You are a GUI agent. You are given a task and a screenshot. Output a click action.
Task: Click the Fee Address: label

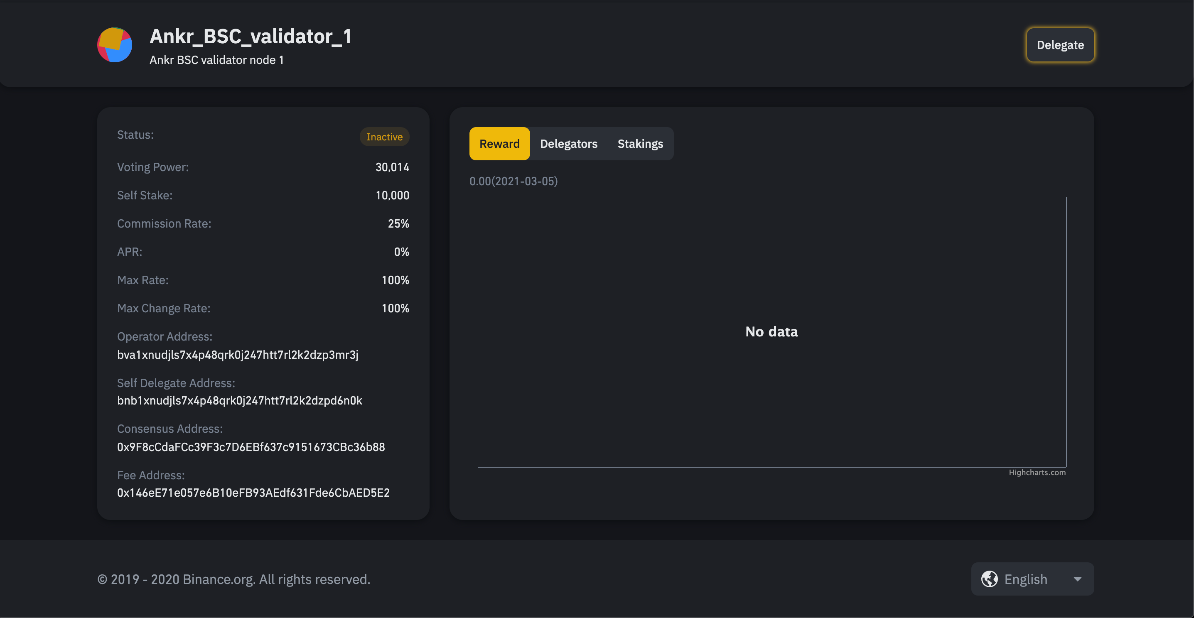tap(151, 475)
